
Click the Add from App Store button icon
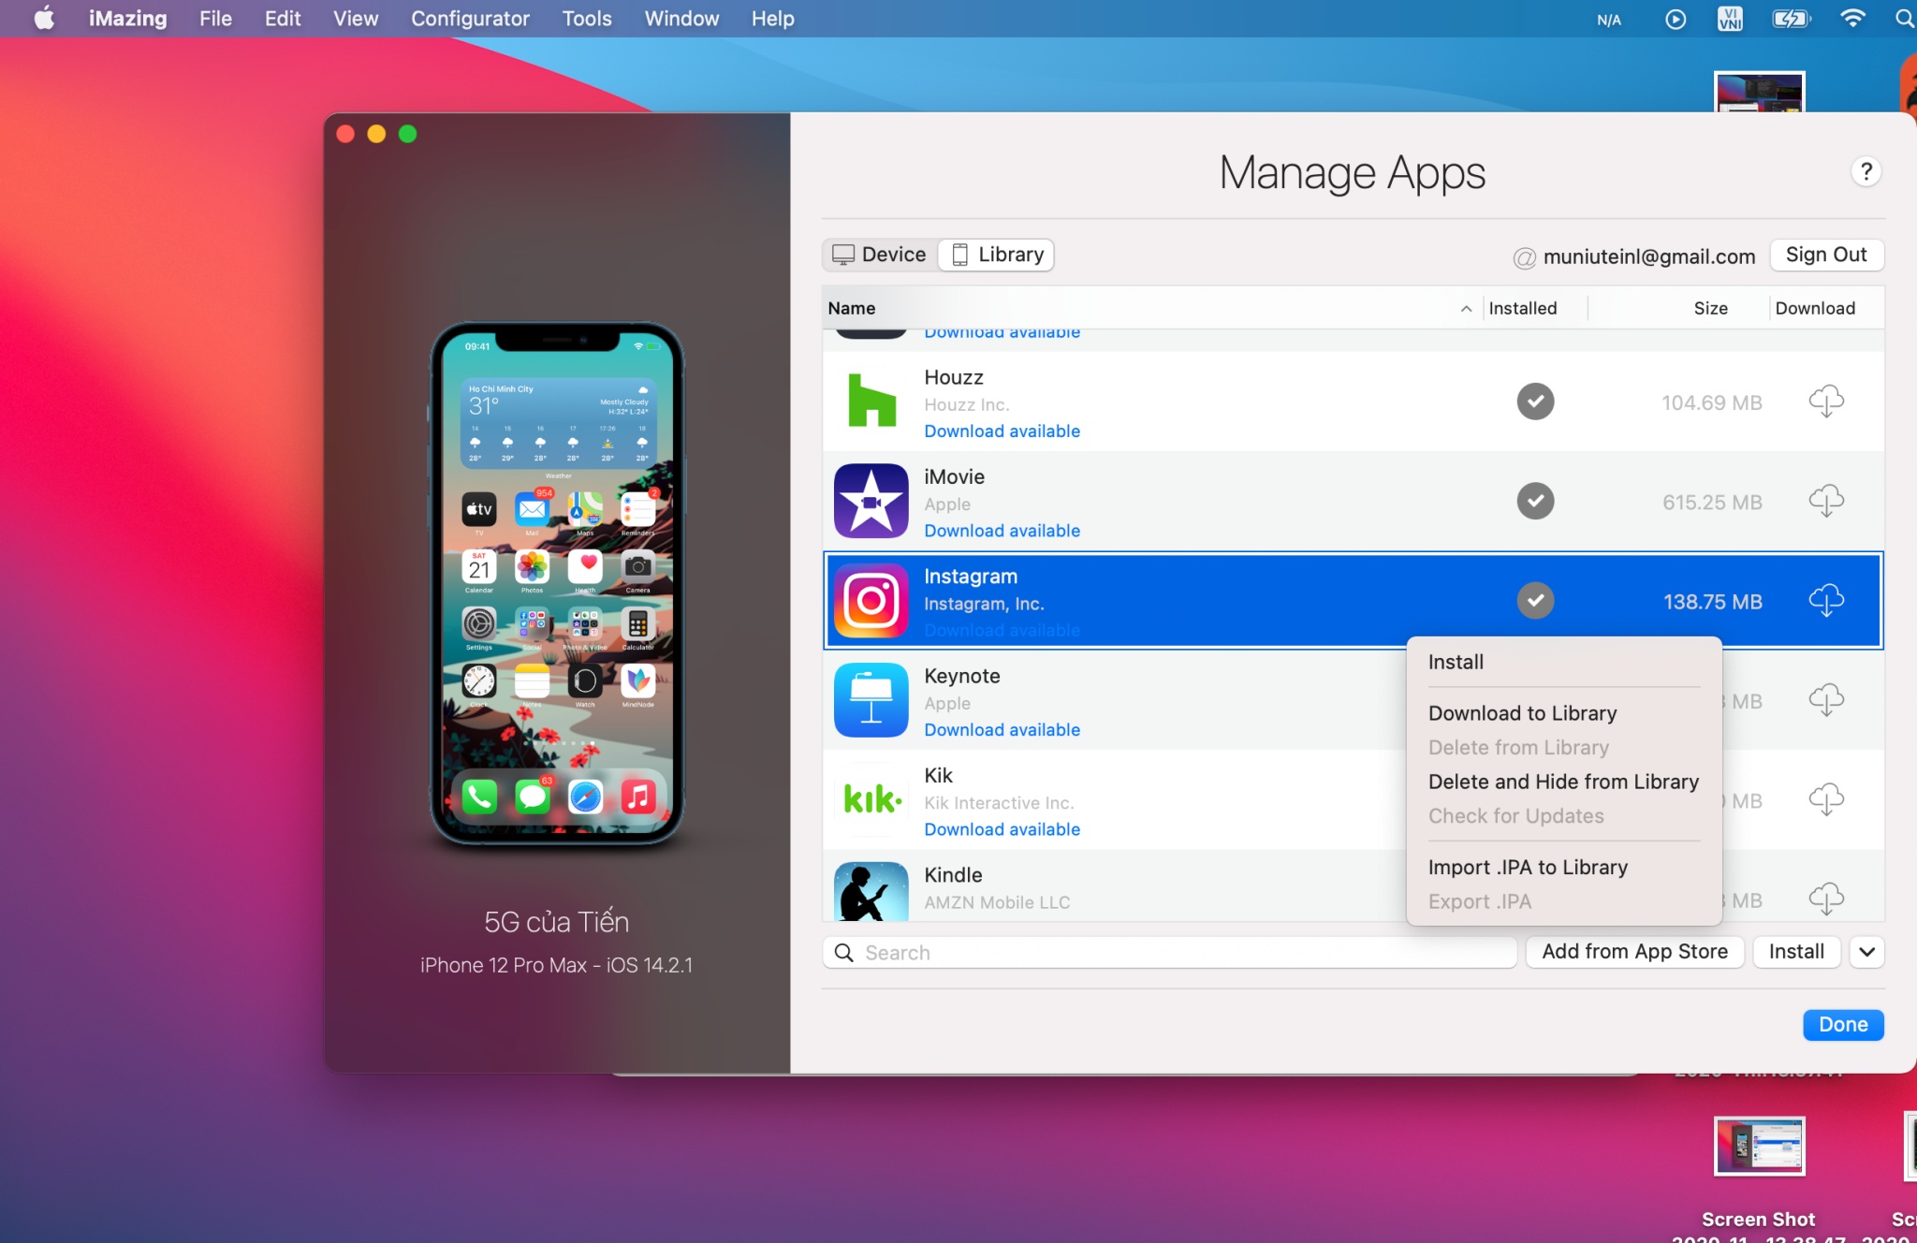(1634, 951)
